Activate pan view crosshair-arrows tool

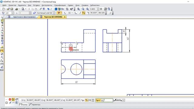click(x=101, y=9)
